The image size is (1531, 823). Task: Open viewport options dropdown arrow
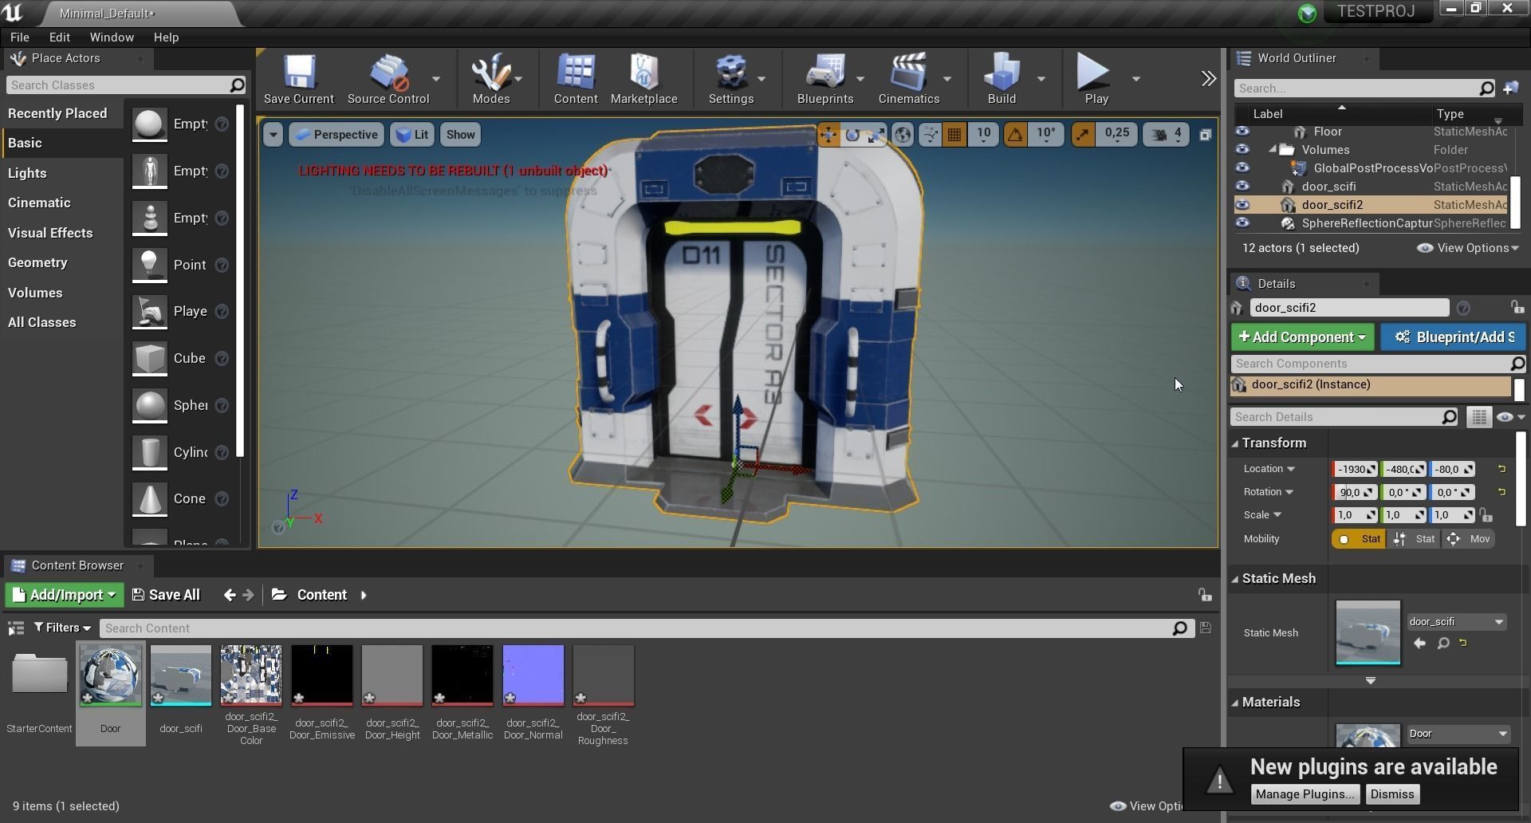point(273,135)
